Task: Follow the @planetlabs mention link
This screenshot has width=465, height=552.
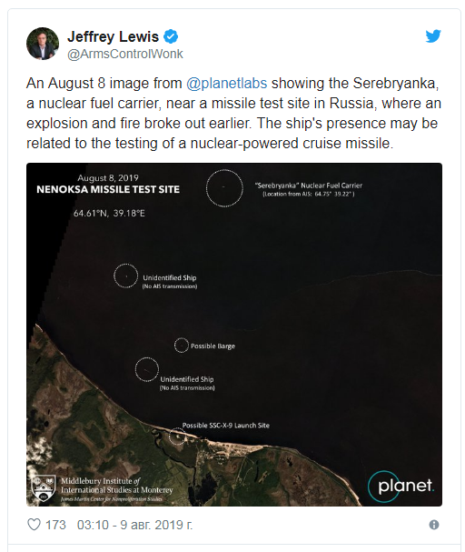Action: pyautogui.click(x=226, y=84)
